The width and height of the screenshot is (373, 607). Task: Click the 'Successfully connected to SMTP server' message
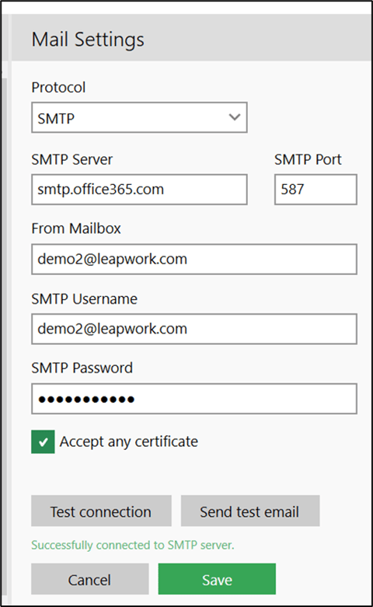(133, 545)
